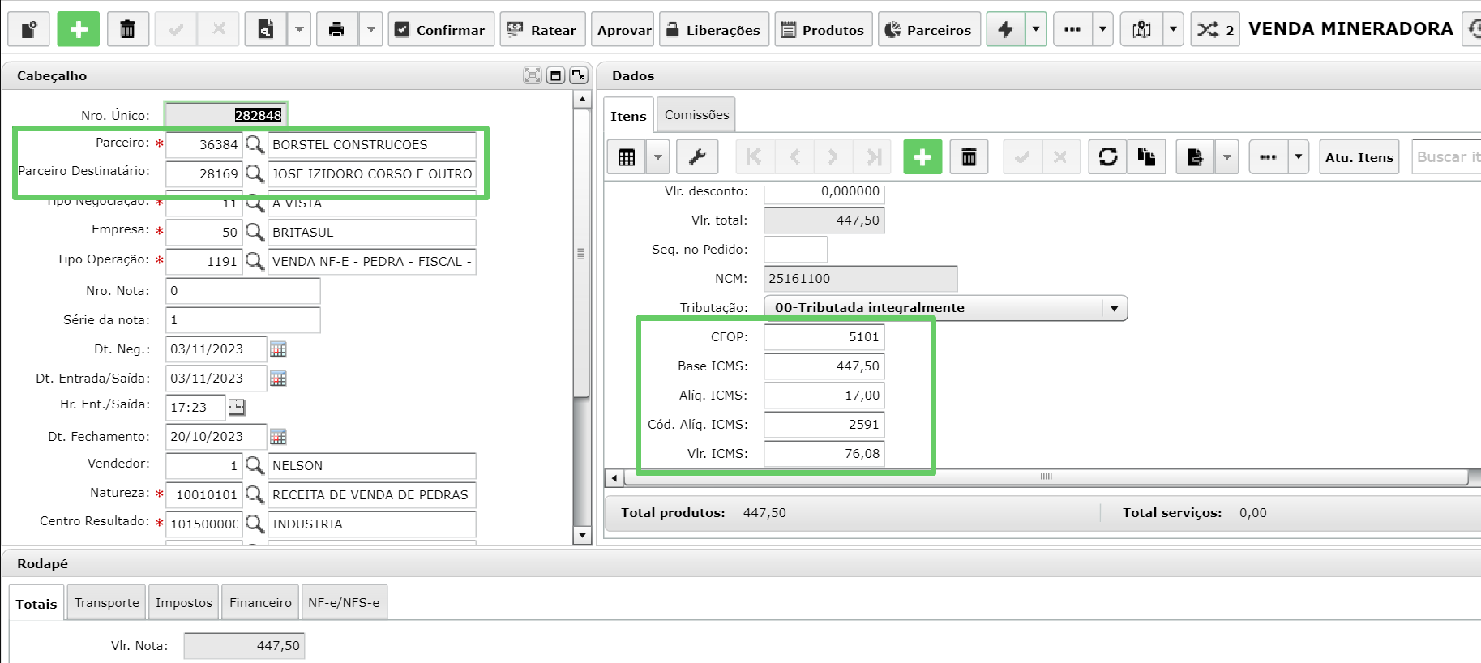The image size is (1481, 663).
Task: Click the map icon in top toolbar
Action: coord(1141,29)
